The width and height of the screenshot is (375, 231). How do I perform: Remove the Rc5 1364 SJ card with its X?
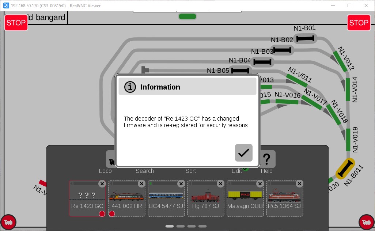(x=299, y=183)
